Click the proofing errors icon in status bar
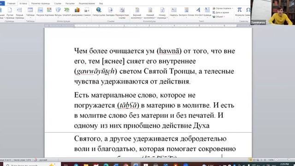Viewport: 295px width, 166px height. 35,160
